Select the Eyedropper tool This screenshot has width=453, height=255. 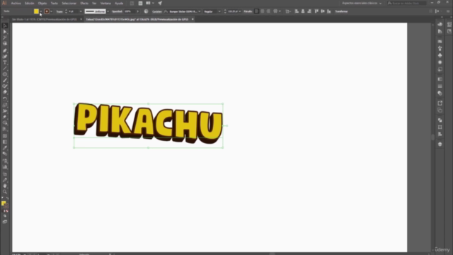(5, 148)
